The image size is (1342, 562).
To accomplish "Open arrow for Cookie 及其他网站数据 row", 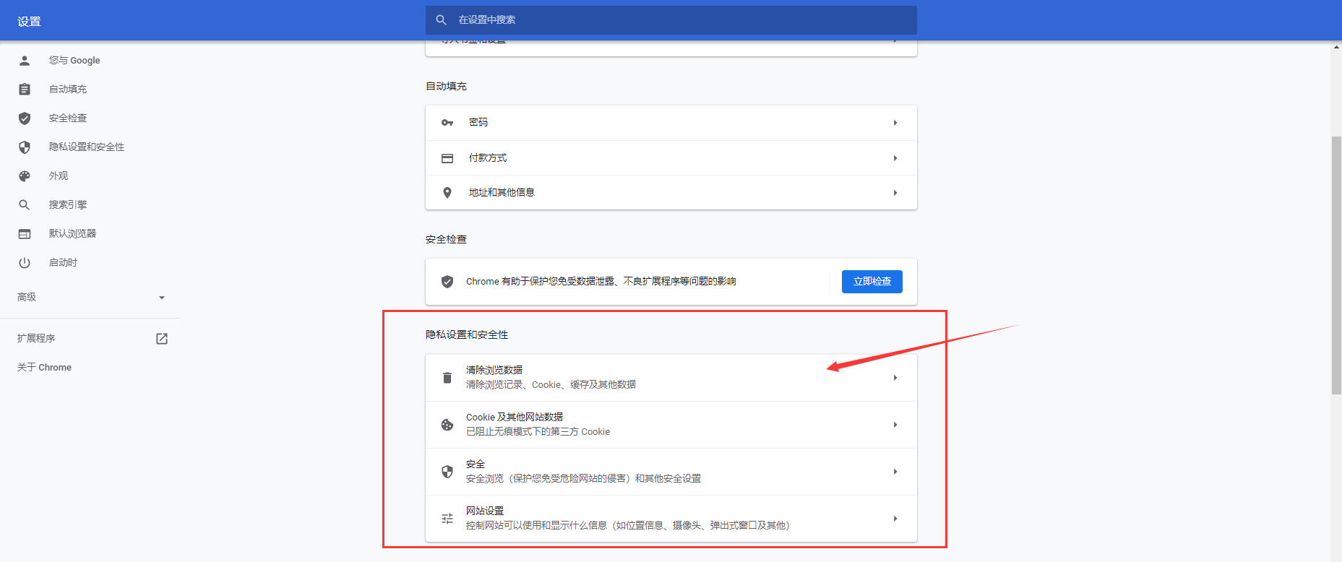I will point(895,425).
